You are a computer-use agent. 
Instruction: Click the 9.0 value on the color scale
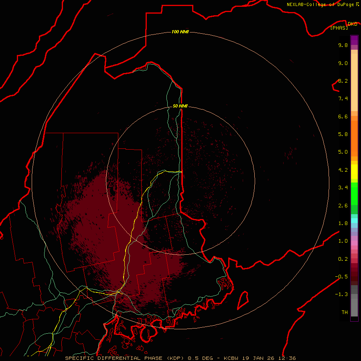tap(343, 63)
